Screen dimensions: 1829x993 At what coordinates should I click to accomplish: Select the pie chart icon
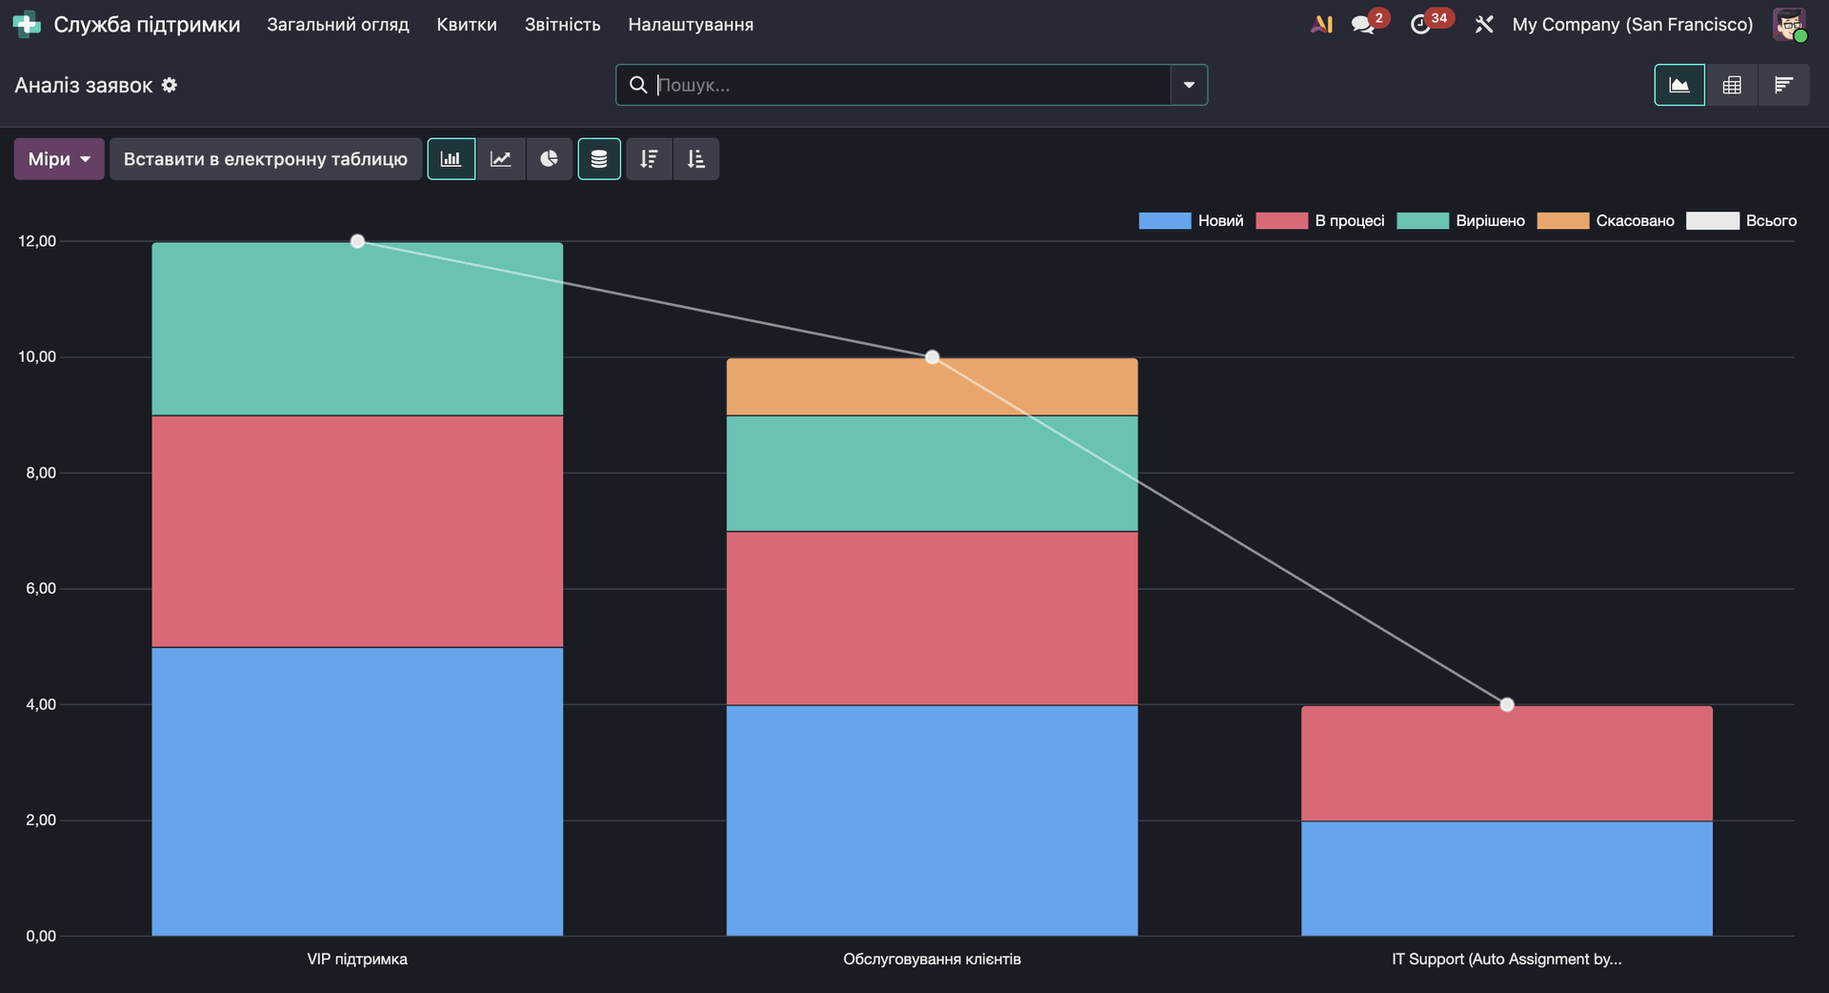tap(550, 159)
